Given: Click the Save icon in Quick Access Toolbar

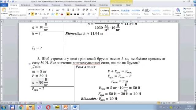Looking at the screenshot, I should coord(5,2).
